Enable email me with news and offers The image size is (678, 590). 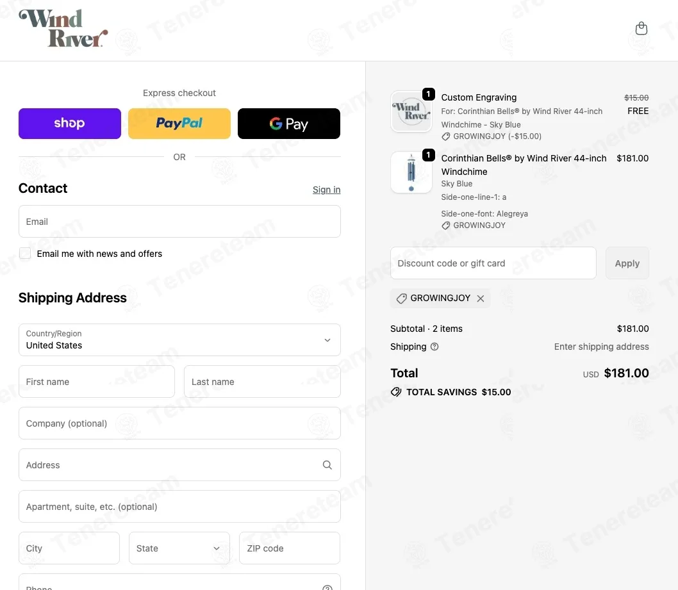coord(25,254)
